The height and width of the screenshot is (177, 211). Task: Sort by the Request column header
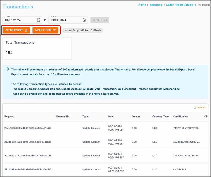(x=9, y=117)
